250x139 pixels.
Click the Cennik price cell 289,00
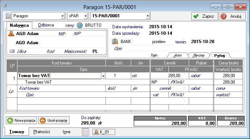[x=170, y=76]
